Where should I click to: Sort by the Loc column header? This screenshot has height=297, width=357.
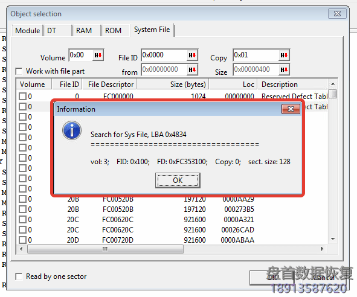(x=233, y=84)
